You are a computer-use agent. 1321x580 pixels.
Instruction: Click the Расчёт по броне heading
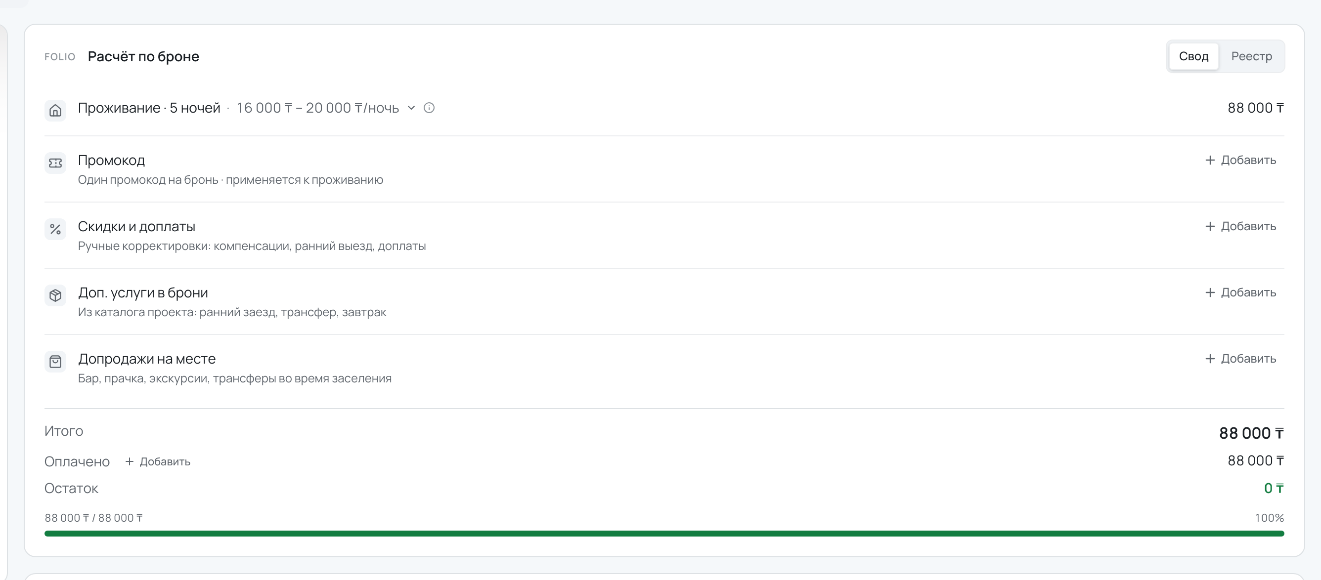coord(143,56)
